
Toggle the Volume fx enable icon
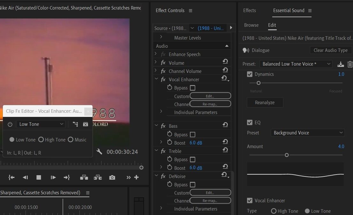163,63
